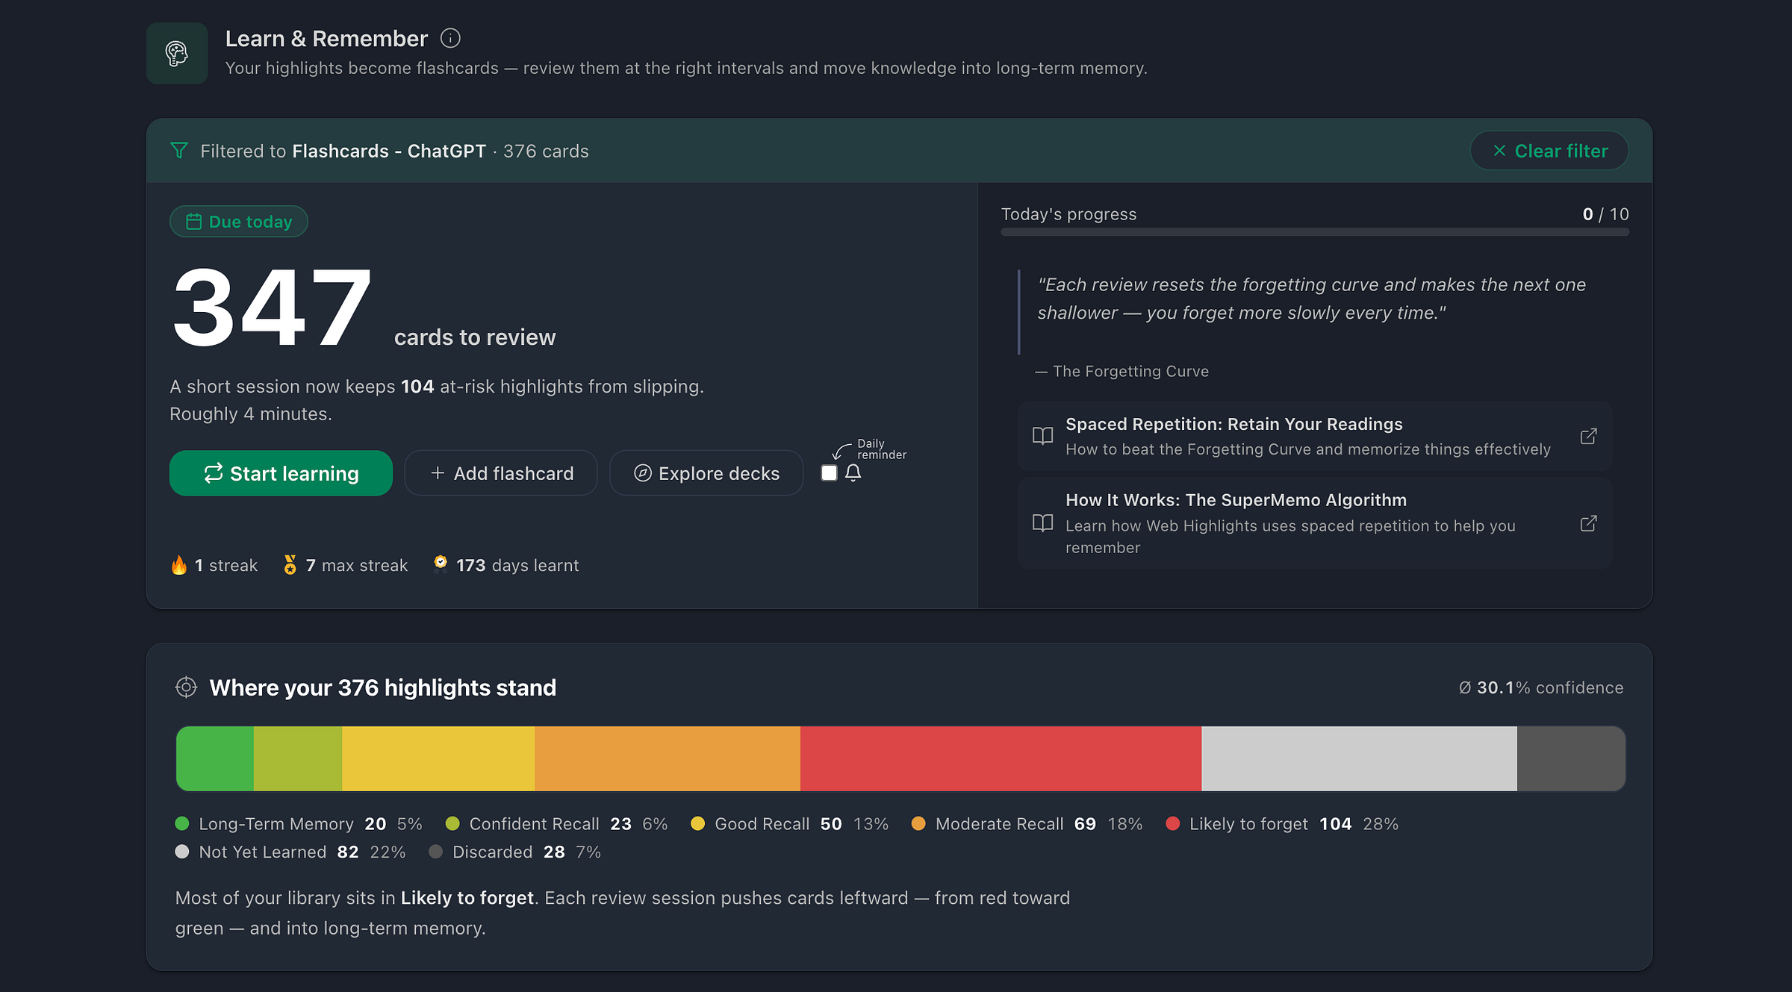Viewport: 1792px width, 992px height.
Task: Add a new flashcard
Action: tap(501, 473)
